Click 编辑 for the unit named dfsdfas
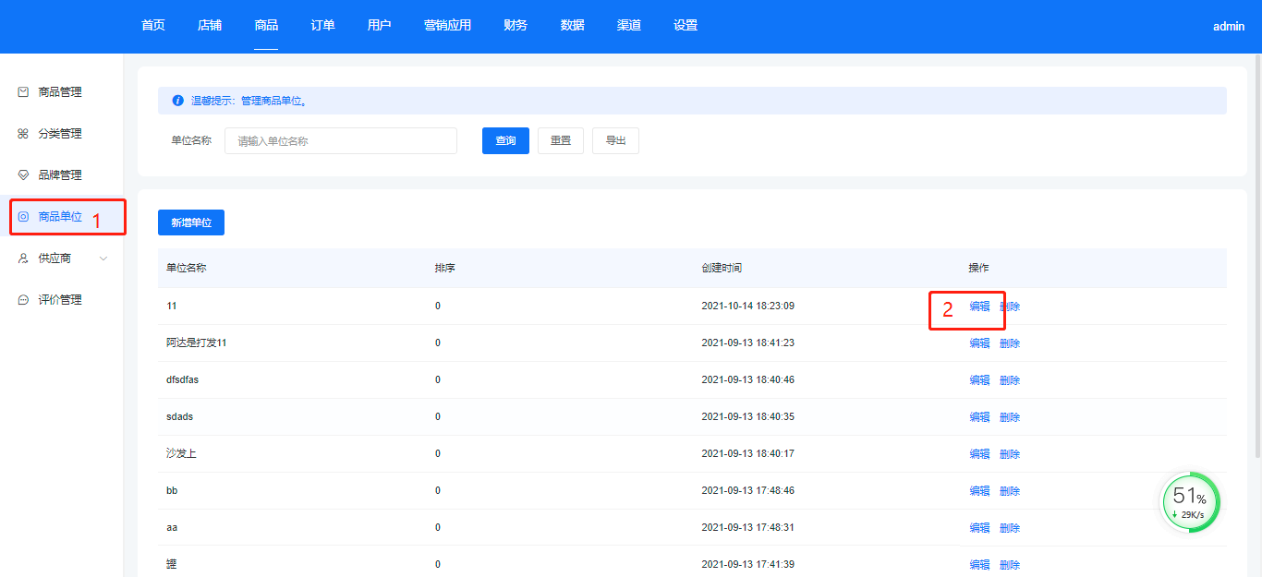The width and height of the screenshot is (1262, 577). (979, 380)
